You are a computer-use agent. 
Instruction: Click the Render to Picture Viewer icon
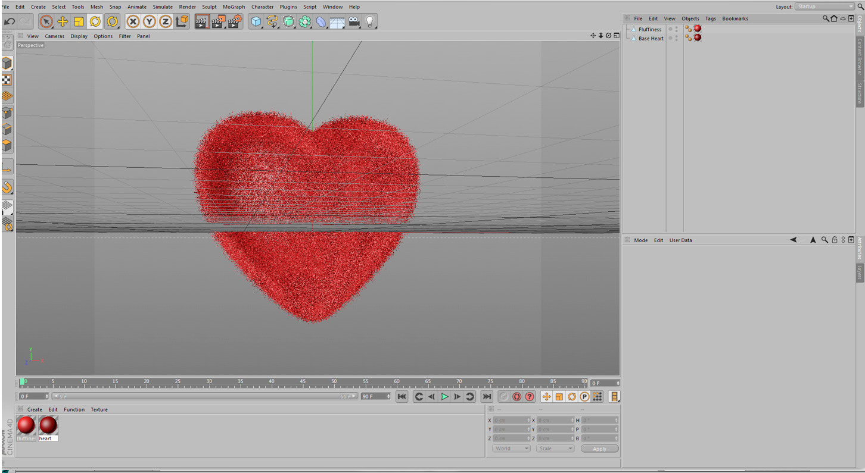click(x=218, y=22)
